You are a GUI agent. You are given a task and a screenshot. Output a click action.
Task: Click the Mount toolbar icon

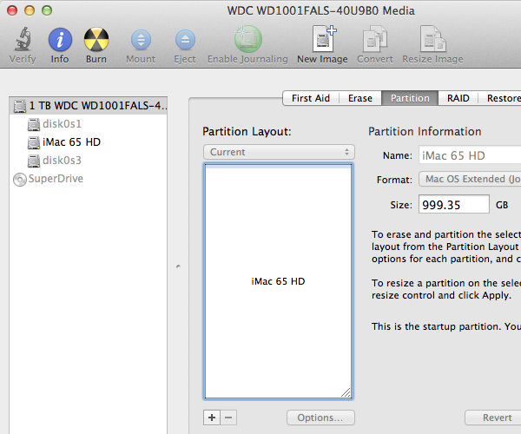click(141, 40)
